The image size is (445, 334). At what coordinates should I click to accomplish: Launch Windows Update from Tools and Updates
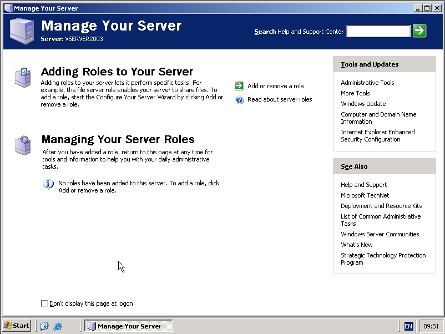tap(363, 104)
